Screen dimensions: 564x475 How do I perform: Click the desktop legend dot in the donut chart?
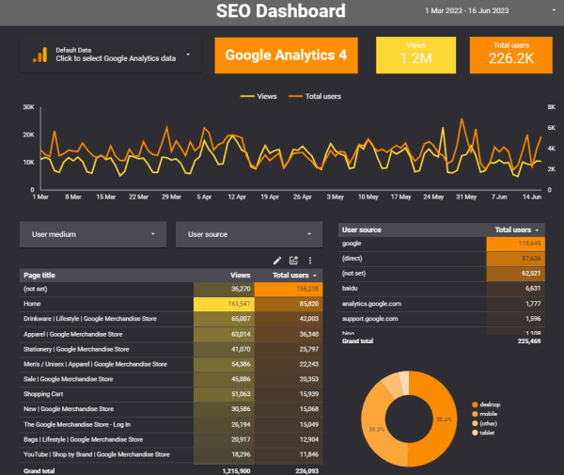tap(475, 404)
